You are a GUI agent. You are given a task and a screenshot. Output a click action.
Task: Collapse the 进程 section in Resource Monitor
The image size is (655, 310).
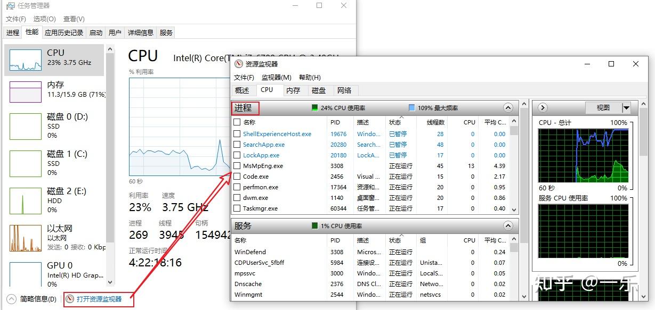click(508, 107)
